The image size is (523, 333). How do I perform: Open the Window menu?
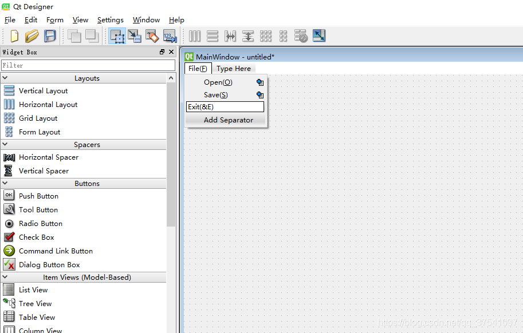tap(146, 20)
